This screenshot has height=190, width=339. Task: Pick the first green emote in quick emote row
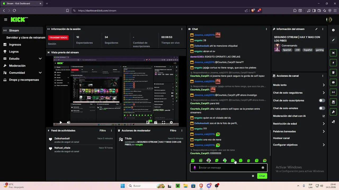point(193,160)
